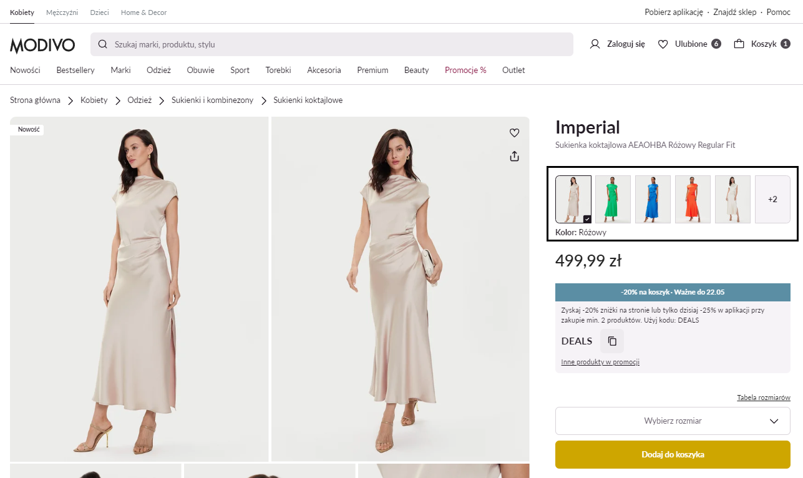
Task: Open the Tabela rozmiarów link
Action: click(763, 398)
